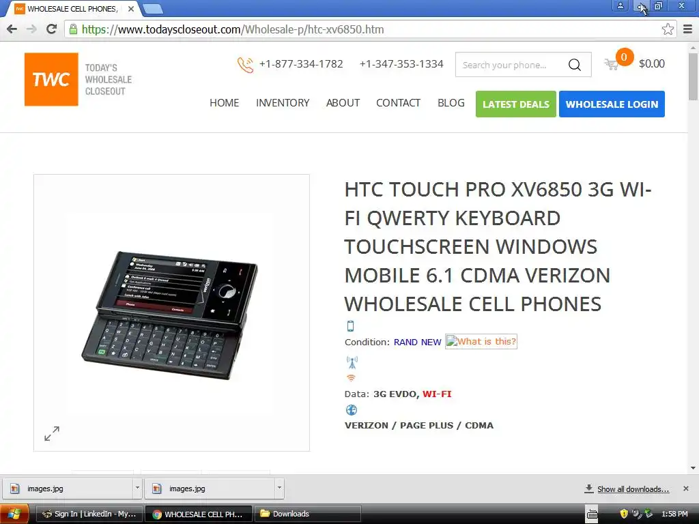Go back to the previous browser page
This screenshot has height=524, width=699.
12,29
